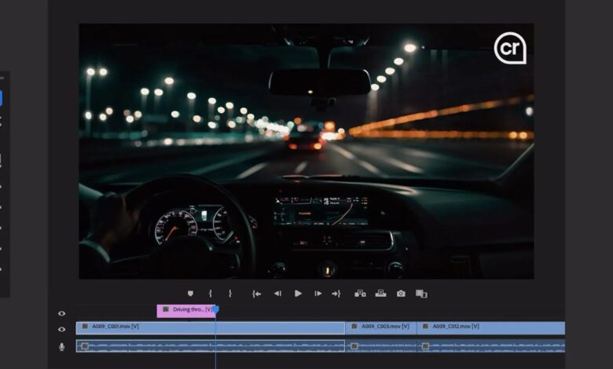This screenshot has width=613, height=369.
Task: Click the blue playhead marker
Action: point(215,309)
